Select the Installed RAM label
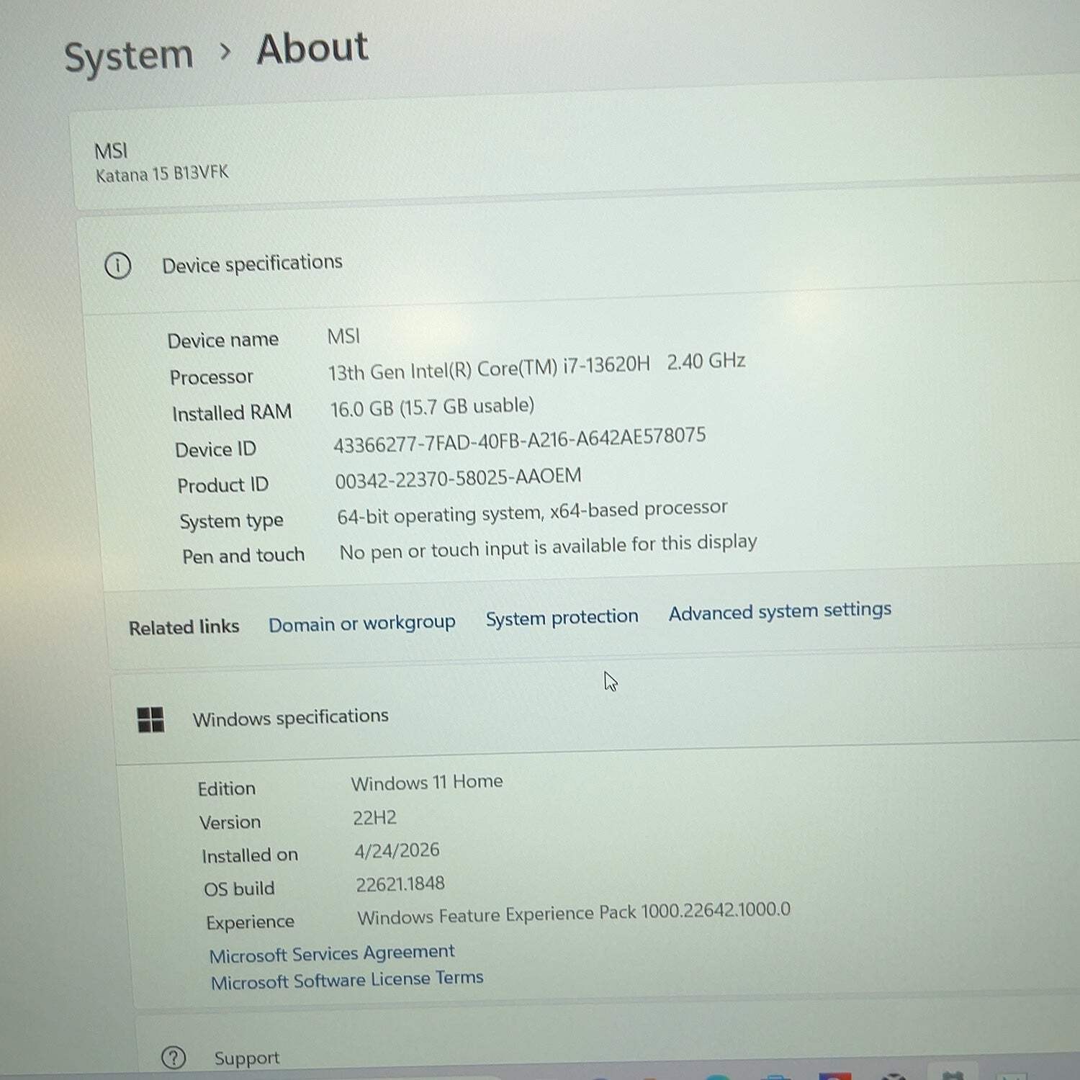 (x=232, y=413)
